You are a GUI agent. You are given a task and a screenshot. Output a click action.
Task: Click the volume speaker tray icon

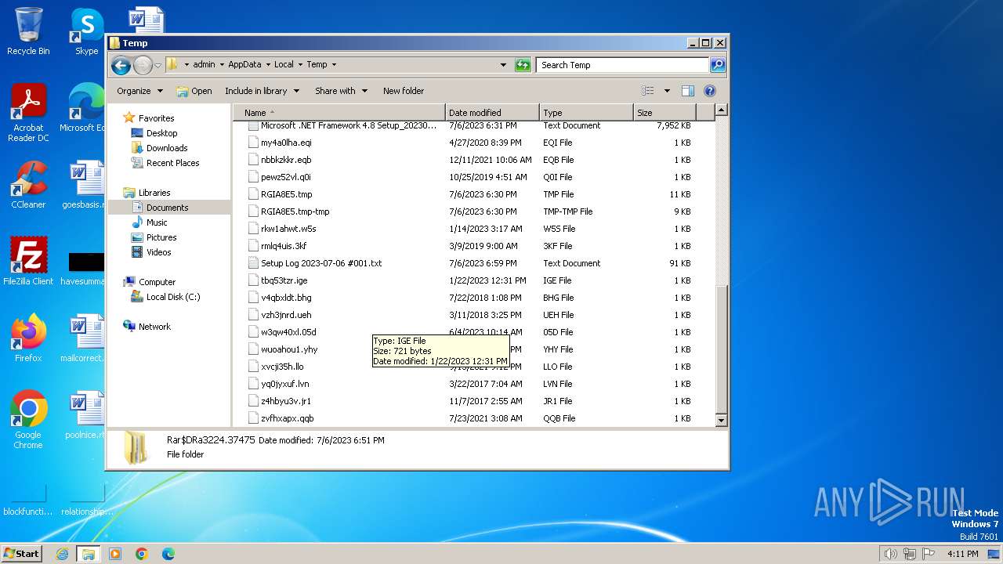[891, 554]
